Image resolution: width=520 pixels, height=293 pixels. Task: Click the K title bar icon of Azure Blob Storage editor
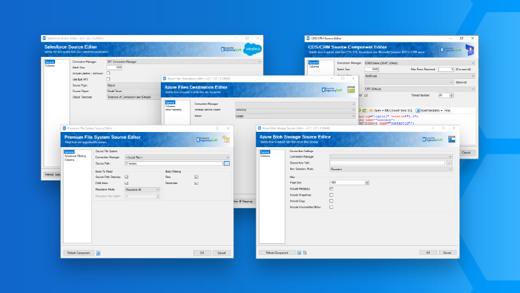[x=259, y=128]
